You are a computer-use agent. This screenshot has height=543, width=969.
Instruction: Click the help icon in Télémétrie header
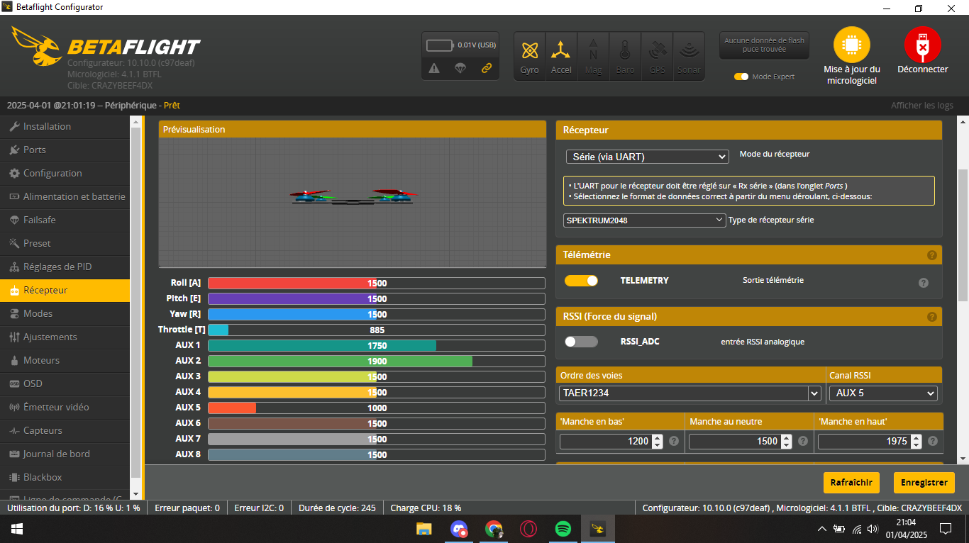click(931, 255)
